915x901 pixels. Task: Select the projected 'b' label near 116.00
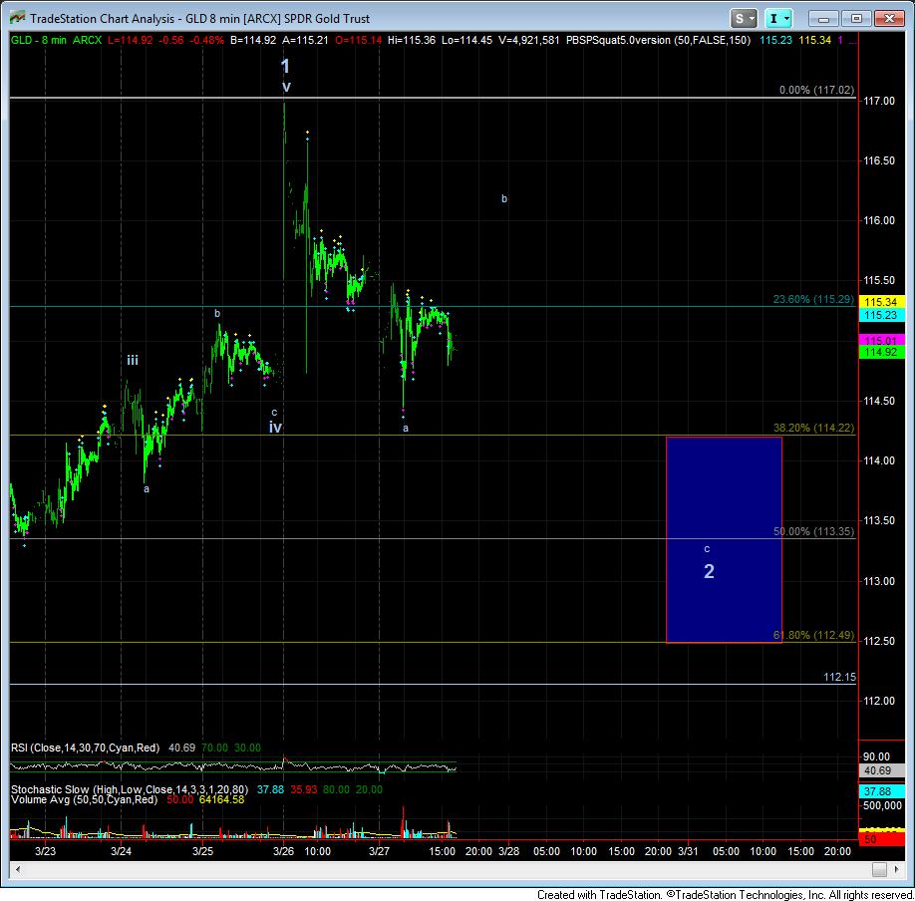[x=504, y=198]
